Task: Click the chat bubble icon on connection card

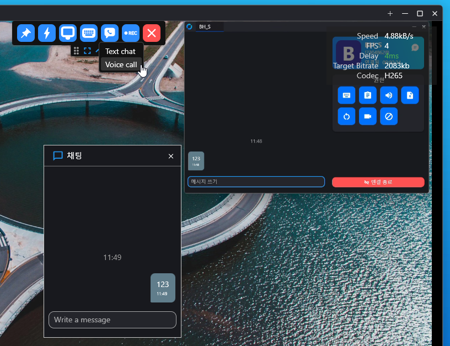Action: pyautogui.click(x=415, y=47)
